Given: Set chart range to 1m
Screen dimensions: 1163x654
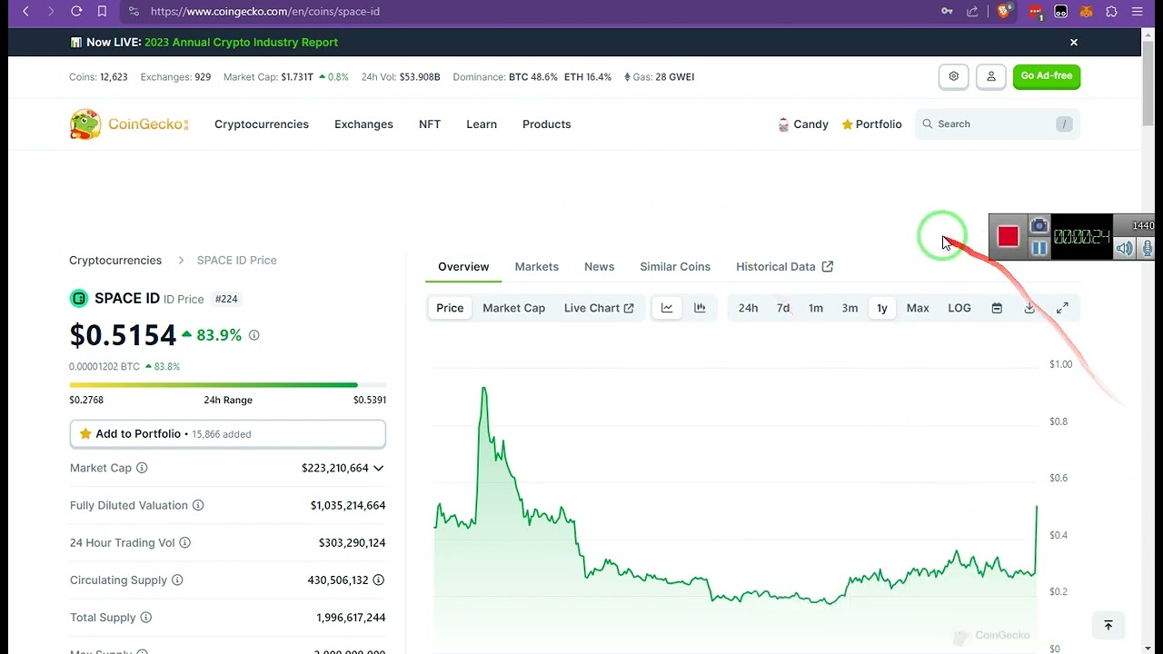Looking at the screenshot, I should [x=816, y=308].
